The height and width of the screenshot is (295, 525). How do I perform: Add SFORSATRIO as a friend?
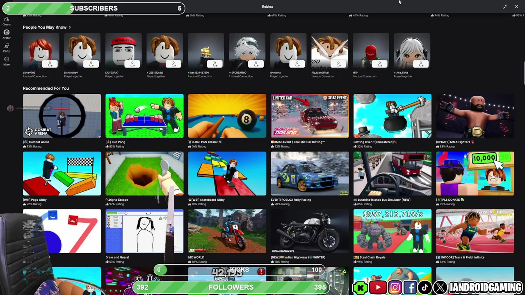click(256, 64)
